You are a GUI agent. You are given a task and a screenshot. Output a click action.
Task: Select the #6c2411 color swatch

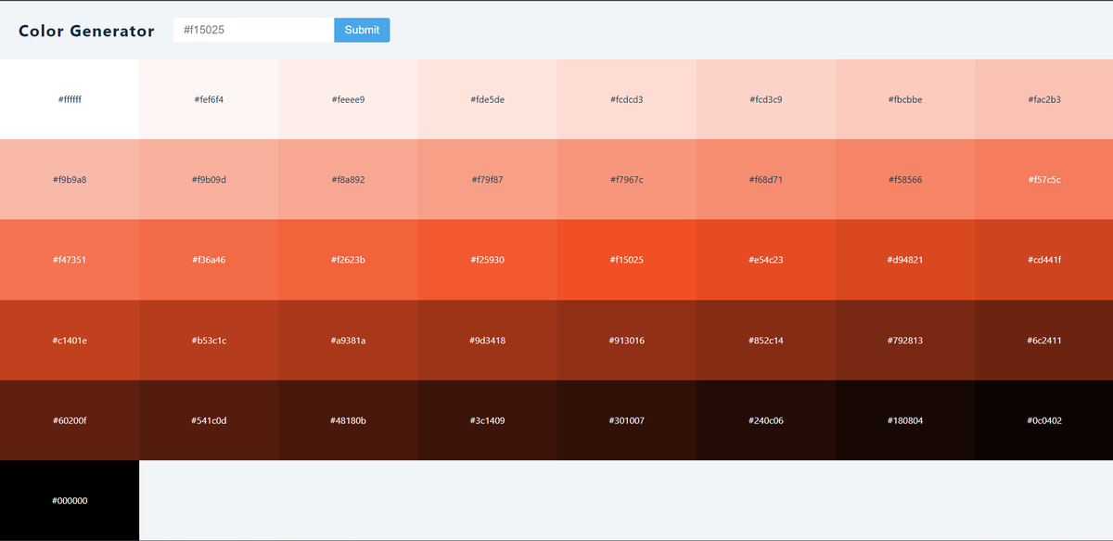point(1043,340)
